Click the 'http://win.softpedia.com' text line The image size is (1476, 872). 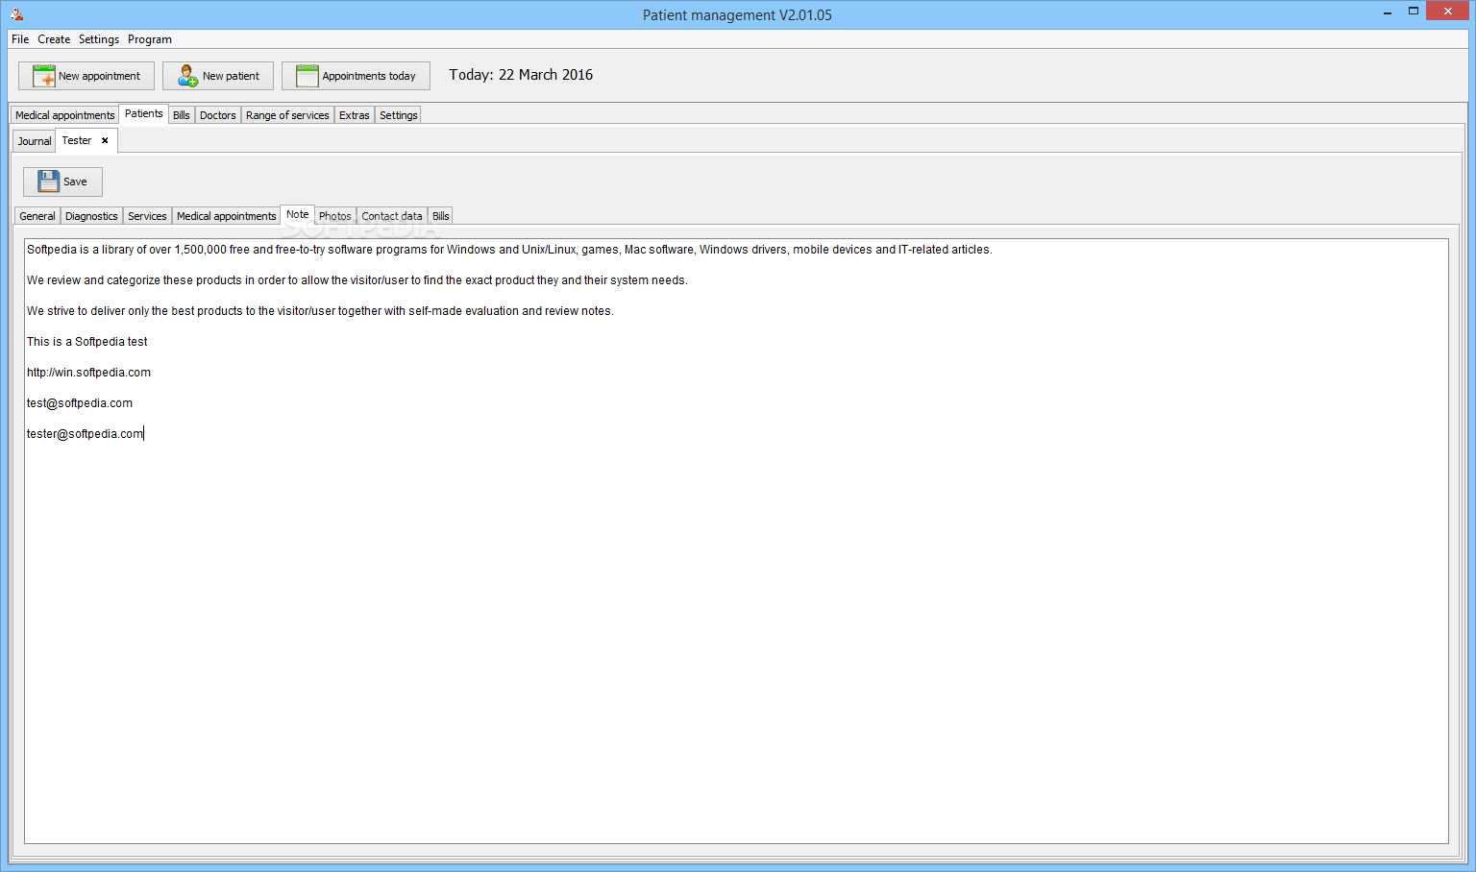pos(88,373)
